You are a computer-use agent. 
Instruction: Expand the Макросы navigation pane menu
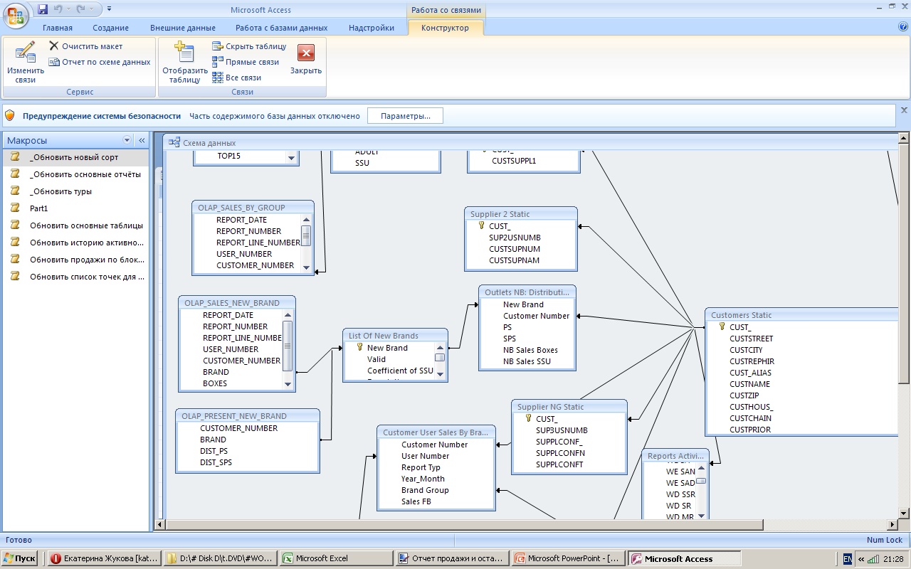(127, 141)
